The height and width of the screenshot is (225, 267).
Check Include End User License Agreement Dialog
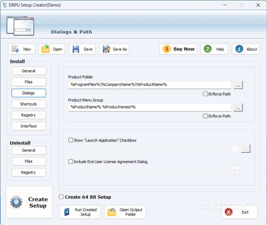[71, 161]
